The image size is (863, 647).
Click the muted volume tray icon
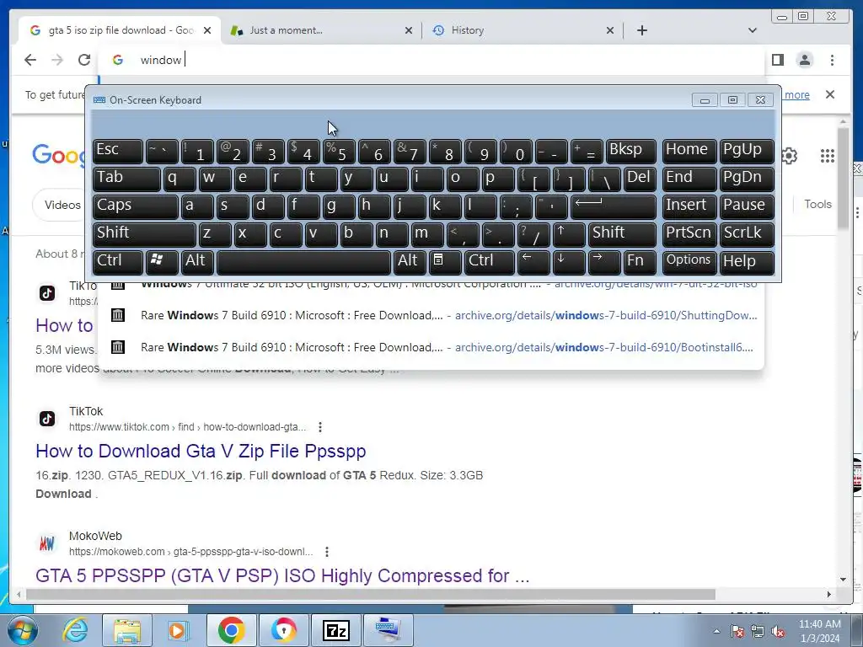778,631
